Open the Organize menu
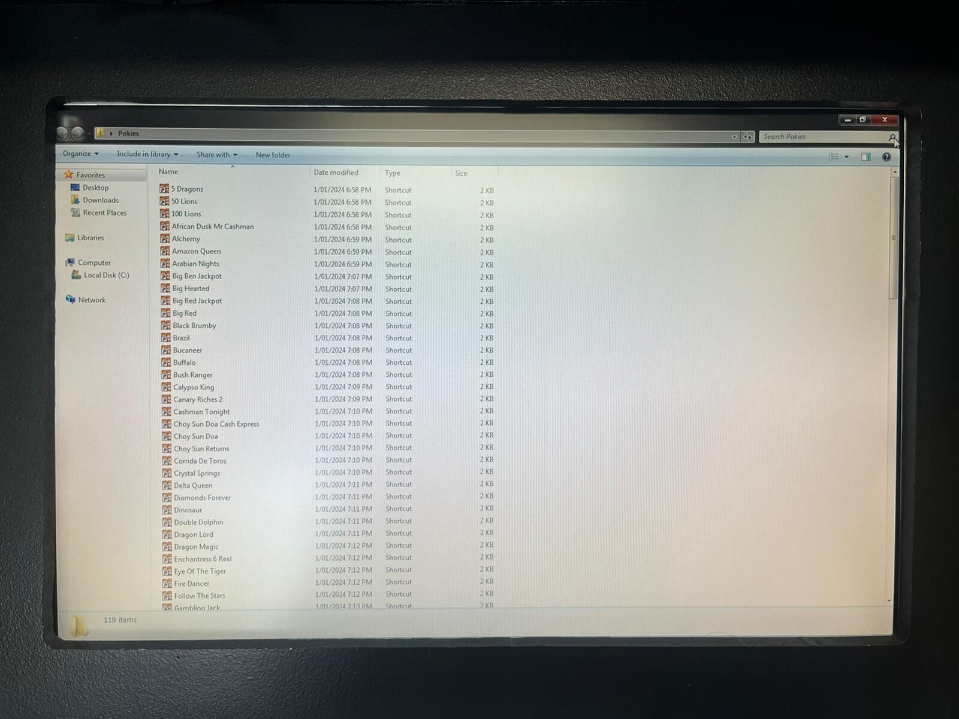 (x=80, y=153)
